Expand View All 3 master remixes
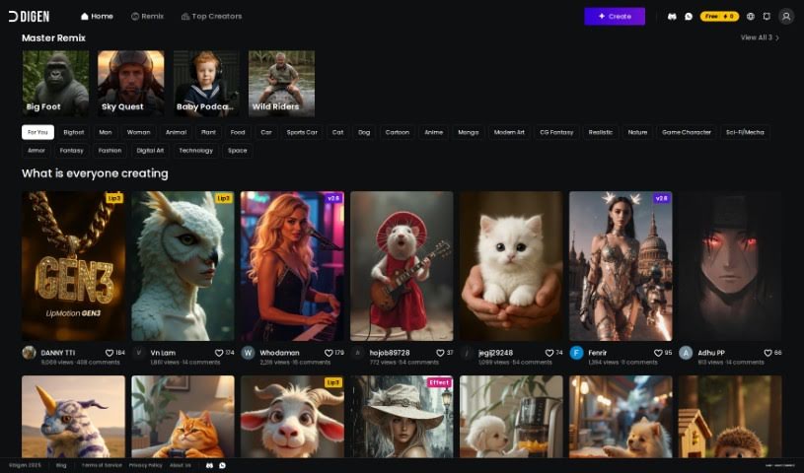The width and height of the screenshot is (804, 473). [x=760, y=37]
